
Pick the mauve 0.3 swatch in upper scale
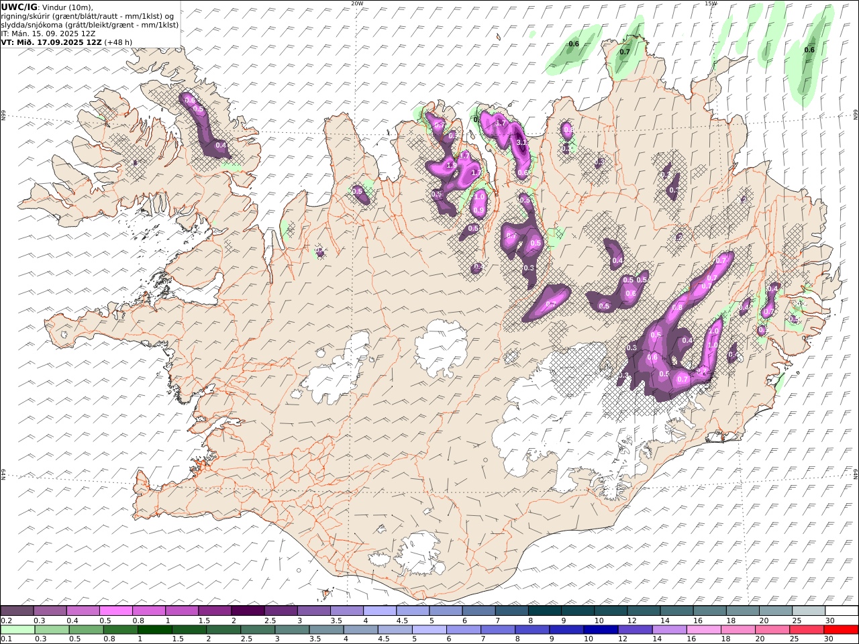coord(50,610)
